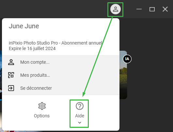Open the Mon compte... menu entry
The image size is (173, 132).
click(x=61, y=62)
